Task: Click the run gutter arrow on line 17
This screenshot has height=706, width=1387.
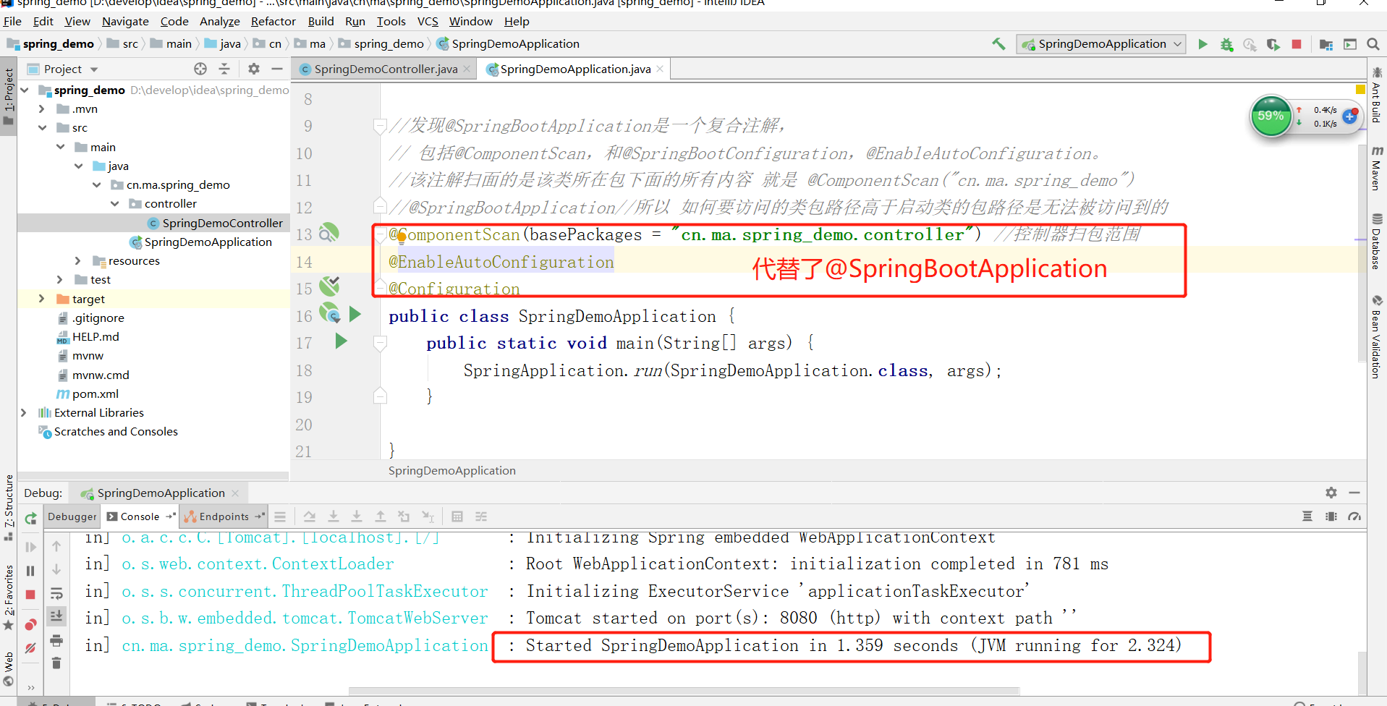Action: point(341,341)
